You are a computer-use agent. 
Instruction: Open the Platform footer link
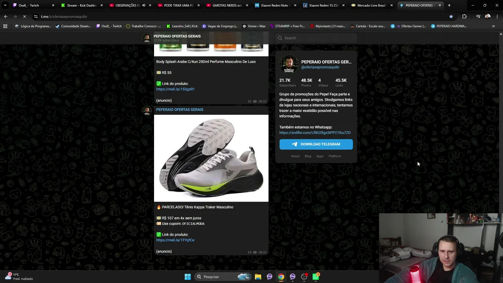[x=335, y=156]
